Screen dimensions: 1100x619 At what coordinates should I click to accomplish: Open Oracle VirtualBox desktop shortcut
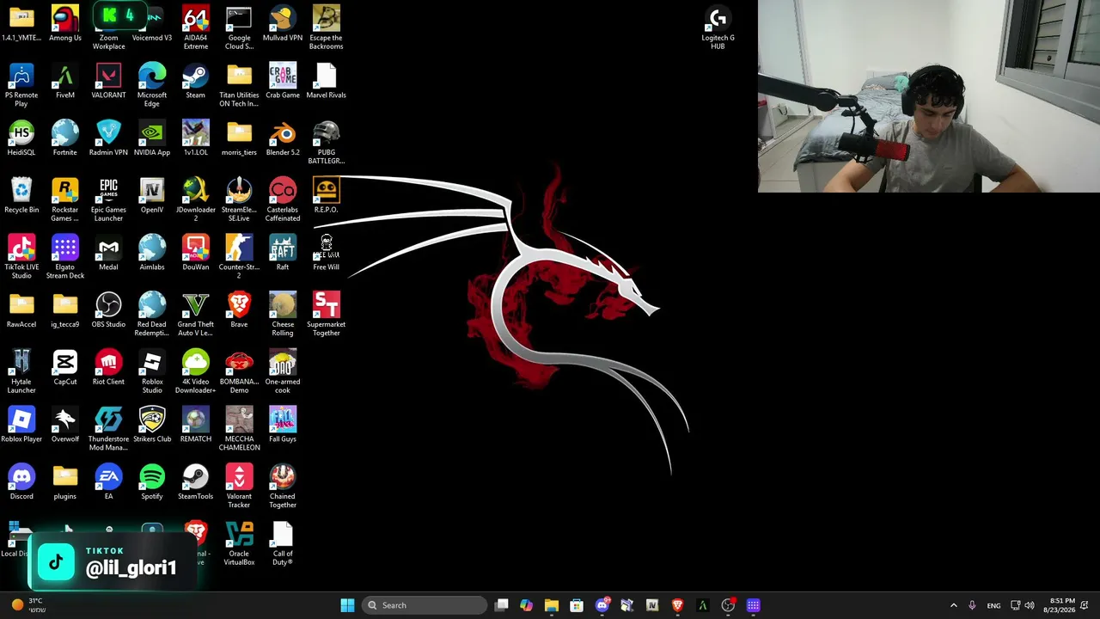tap(239, 544)
